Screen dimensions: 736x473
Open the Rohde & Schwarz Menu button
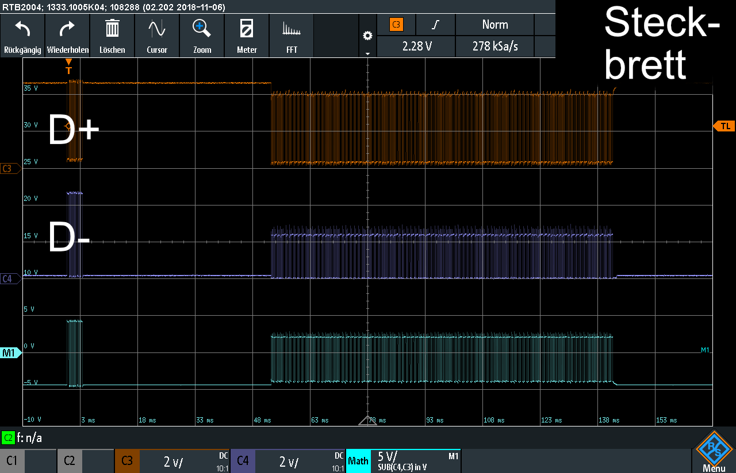(714, 452)
